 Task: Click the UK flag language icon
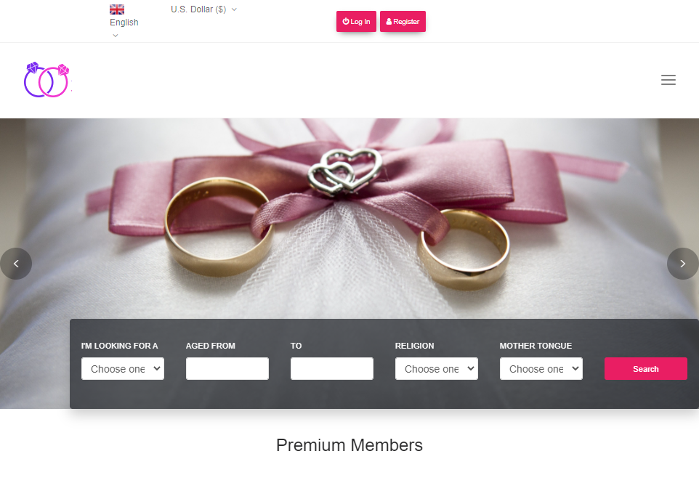click(117, 9)
